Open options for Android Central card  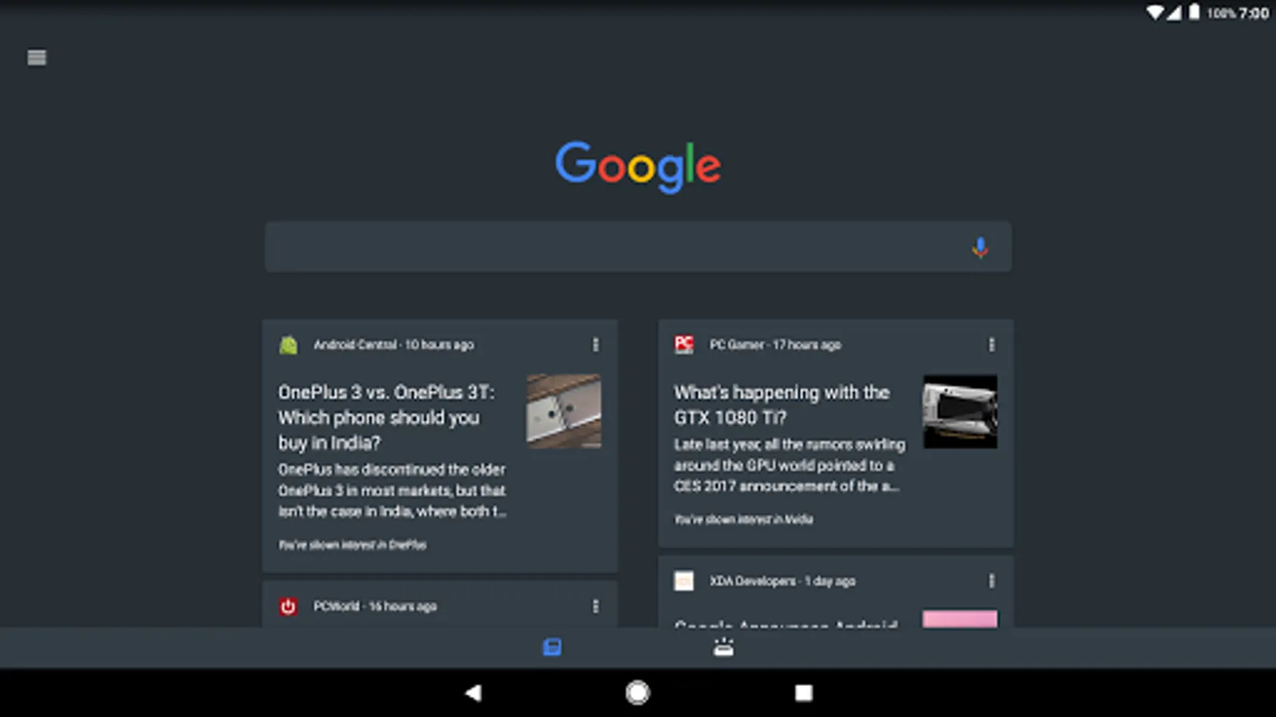[595, 345]
